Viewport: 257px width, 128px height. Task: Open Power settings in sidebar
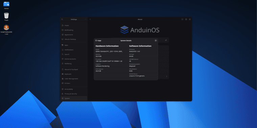[x=74, y=26]
